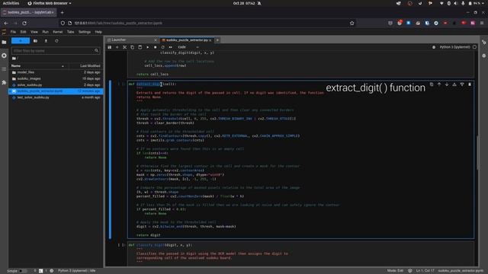The image size is (488, 274).
Task: Move the active cell up
Action: click(x=439, y=84)
